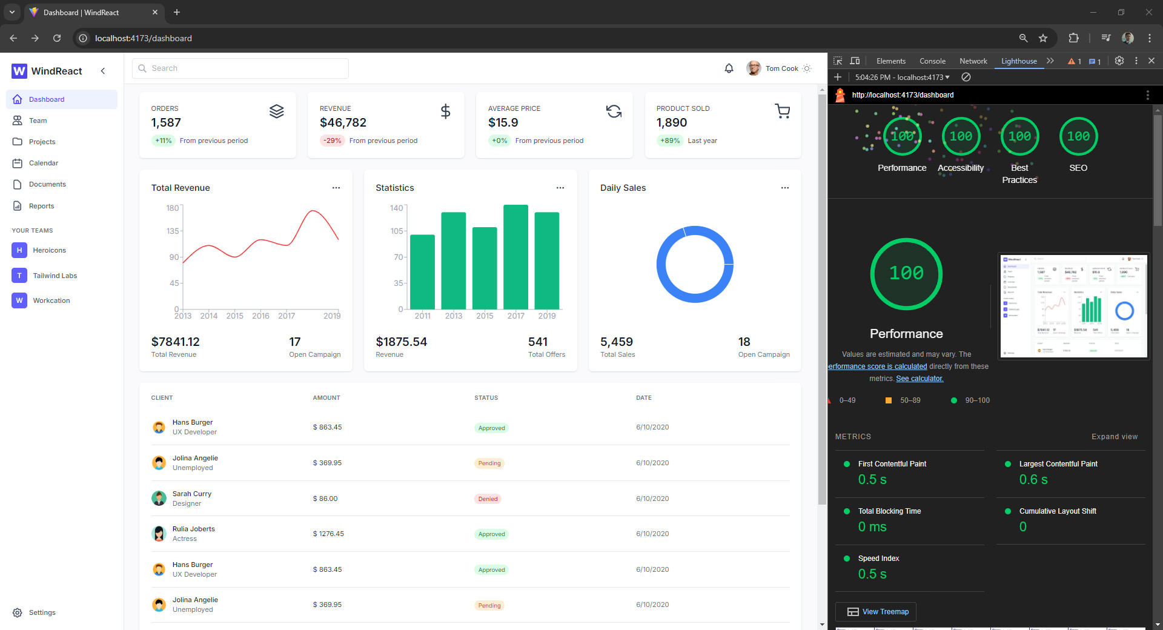Clear all Lighthouse reports

pyautogui.click(x=966, y=77)
